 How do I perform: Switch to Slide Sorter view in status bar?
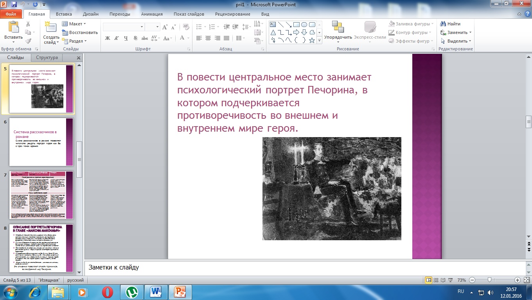[x=436, y=280]
